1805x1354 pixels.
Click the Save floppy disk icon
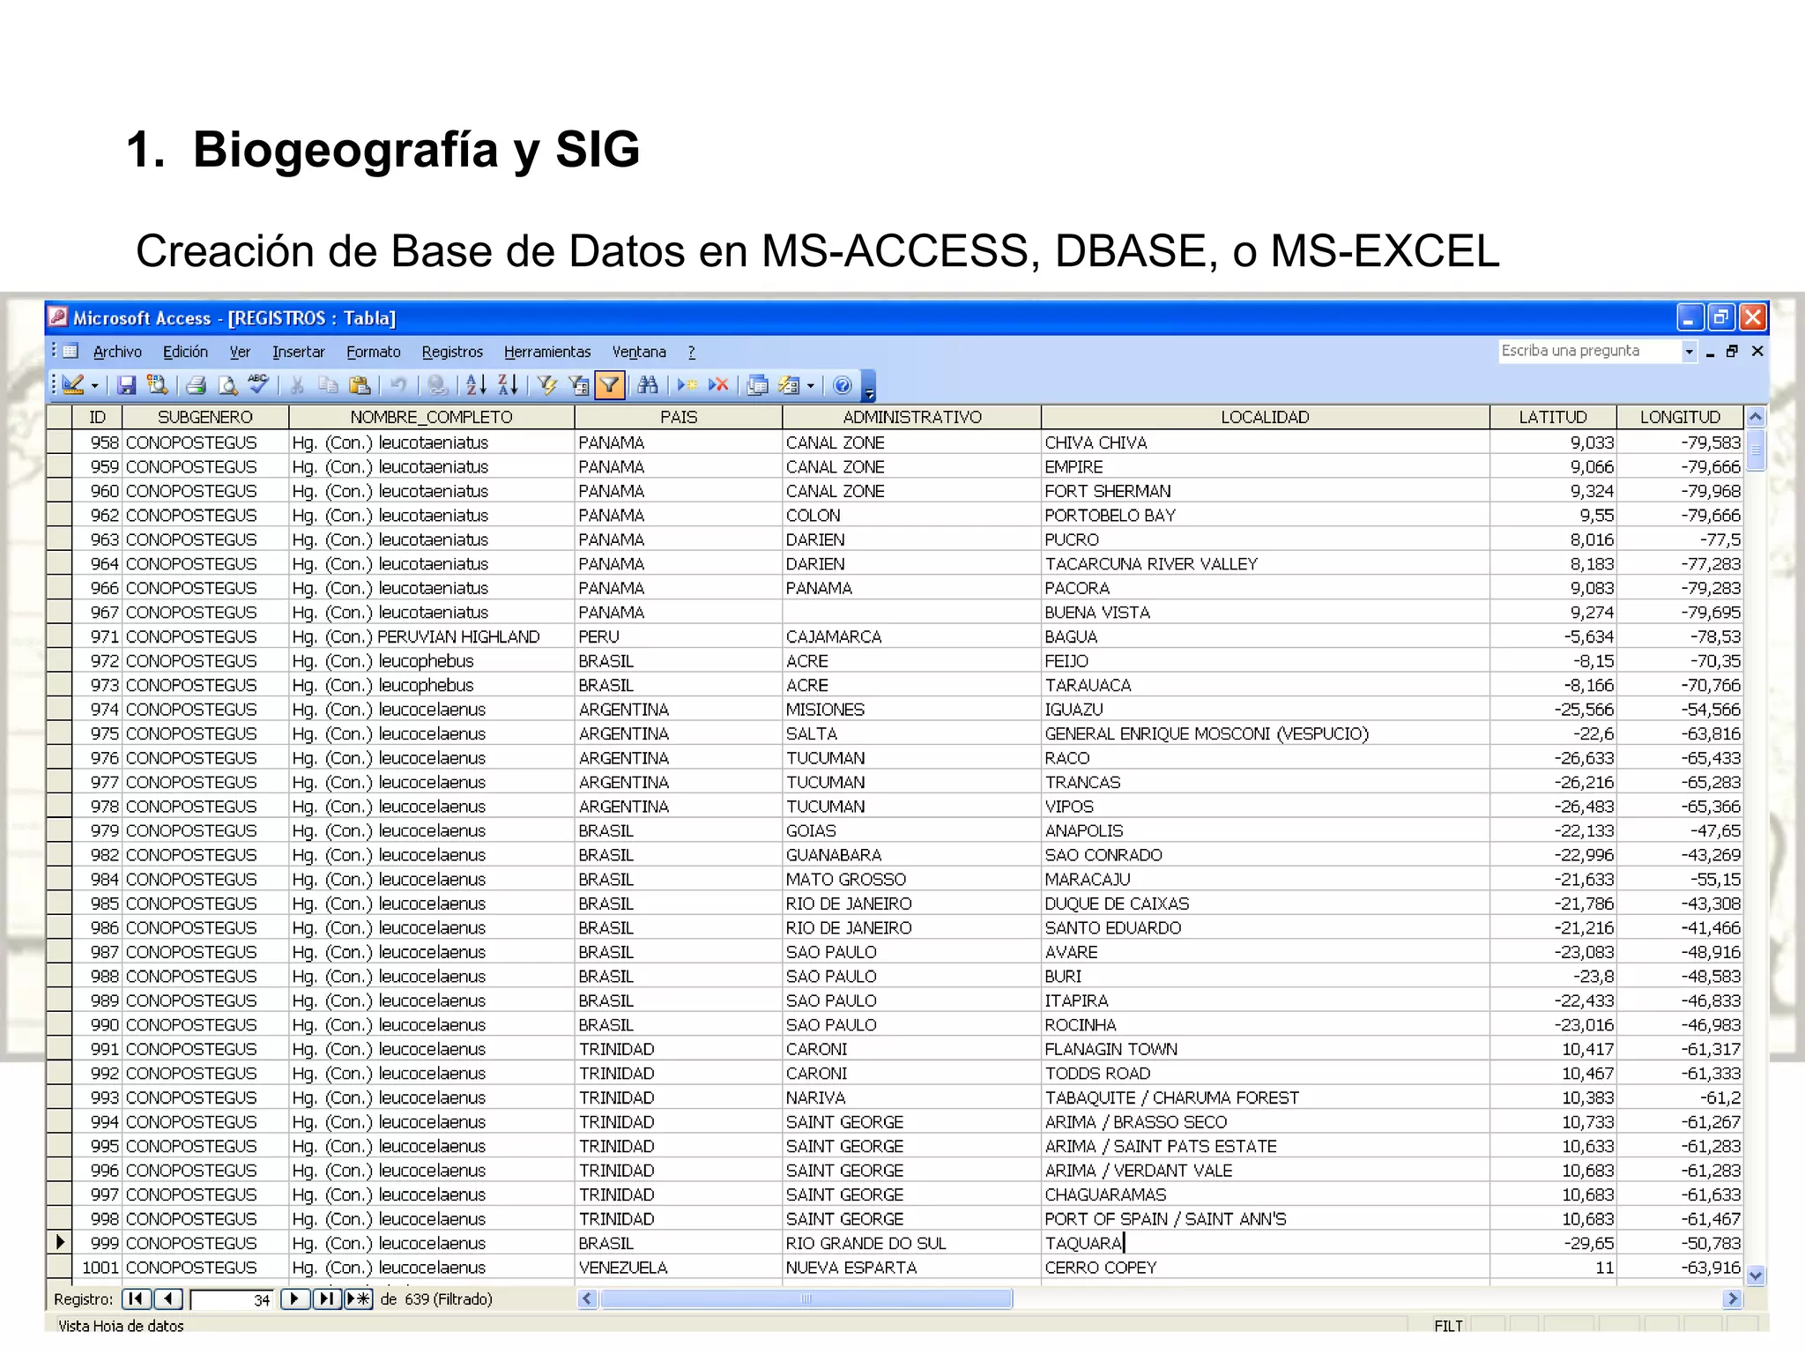[x=127, y=385]
